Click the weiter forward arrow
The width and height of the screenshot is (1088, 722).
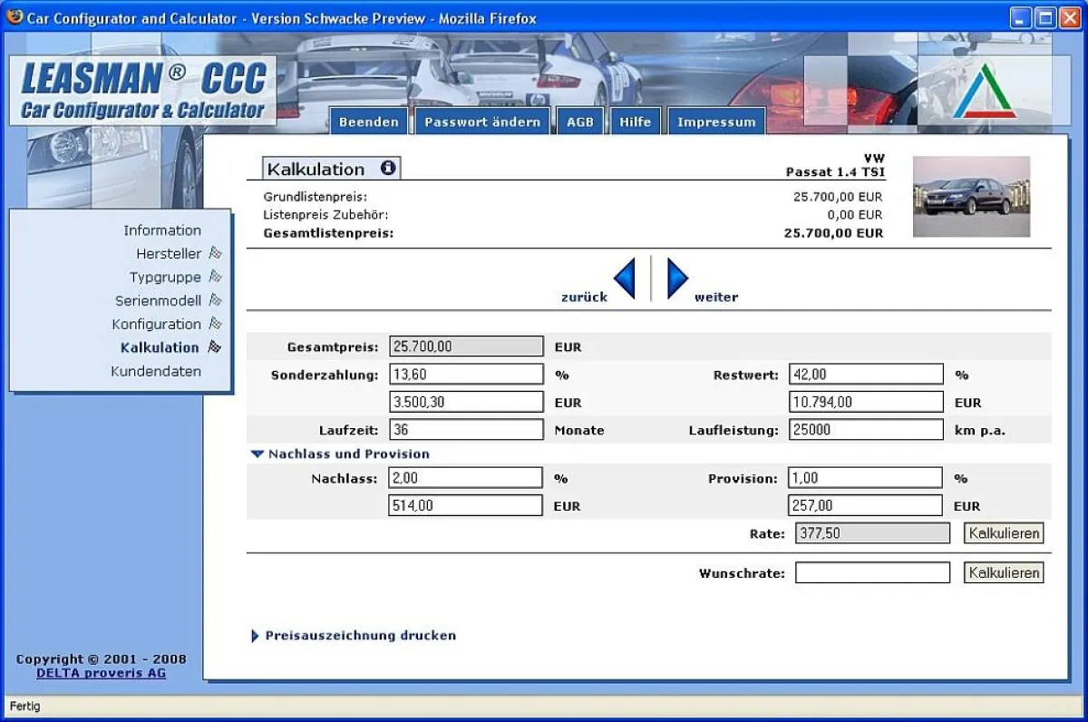pos(675,278)
